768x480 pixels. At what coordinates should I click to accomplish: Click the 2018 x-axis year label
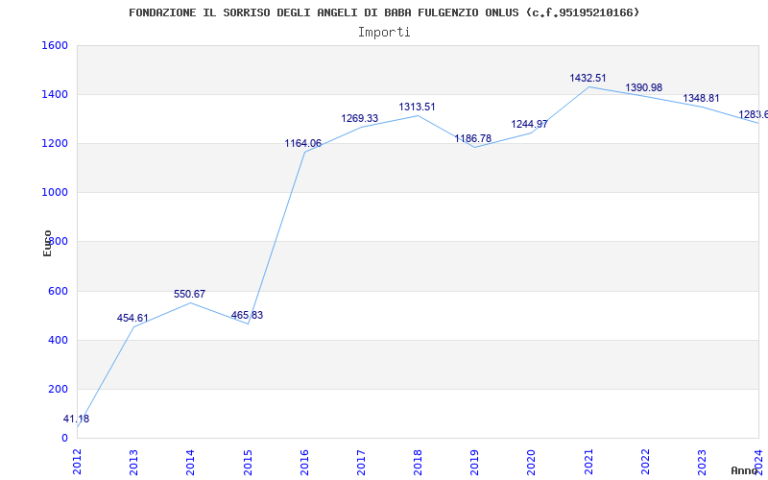click(x=418, y=463)
